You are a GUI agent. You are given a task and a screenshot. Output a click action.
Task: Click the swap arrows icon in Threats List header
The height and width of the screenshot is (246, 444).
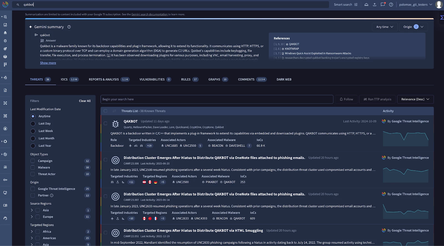tap(114, 111)
